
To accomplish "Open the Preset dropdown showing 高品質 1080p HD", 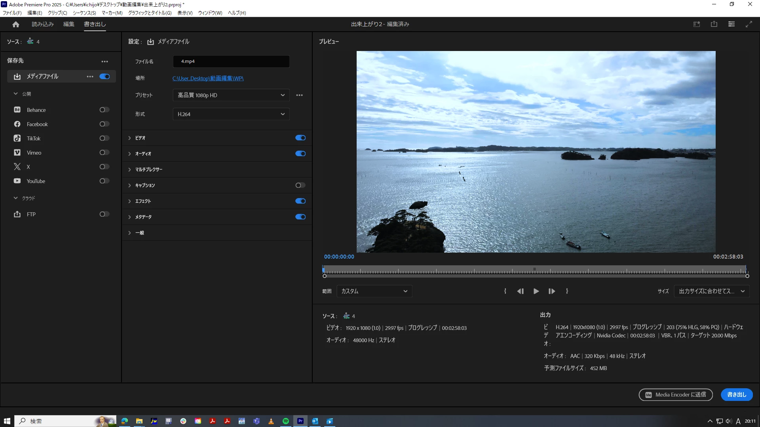I will click(x=231, y=95).
